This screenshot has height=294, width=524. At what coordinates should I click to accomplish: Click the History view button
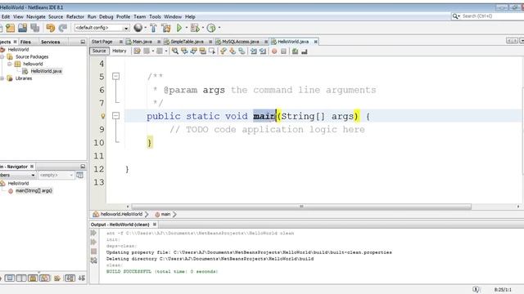point(120,51)
